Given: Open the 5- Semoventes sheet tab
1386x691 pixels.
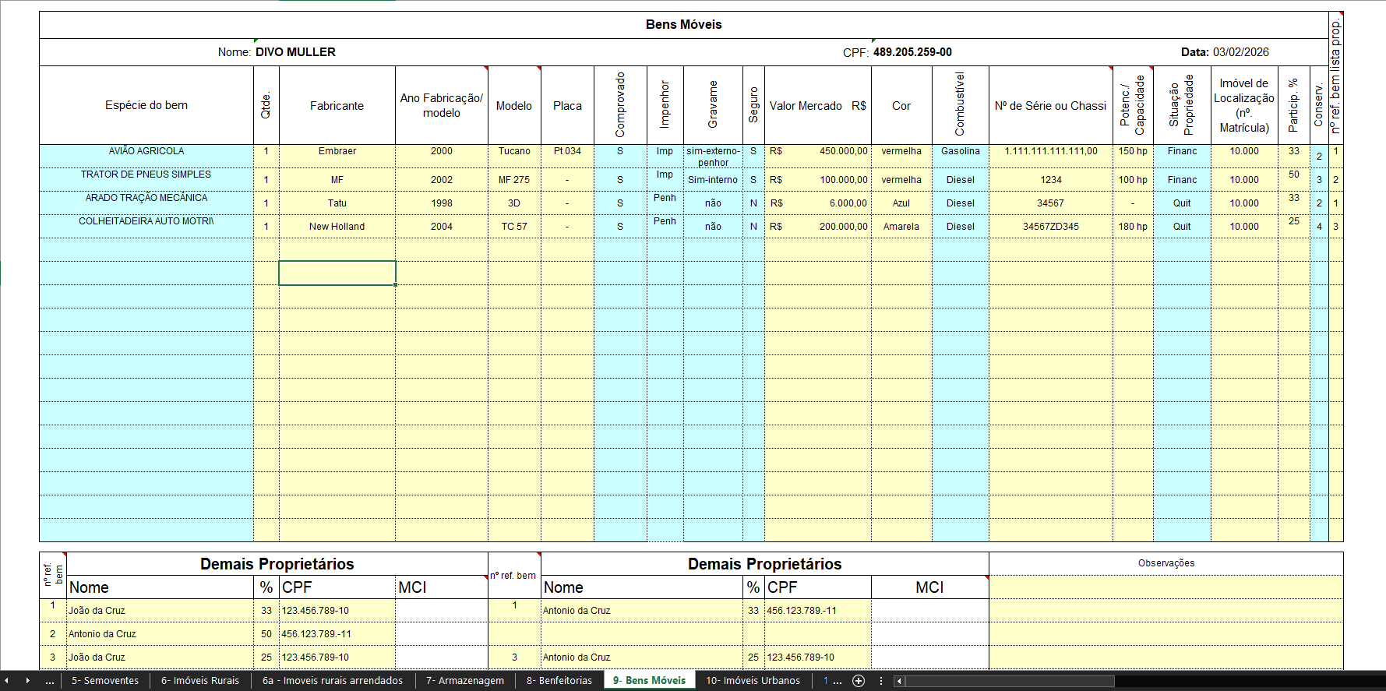Looking at the screenshot, I should [105, 681].
